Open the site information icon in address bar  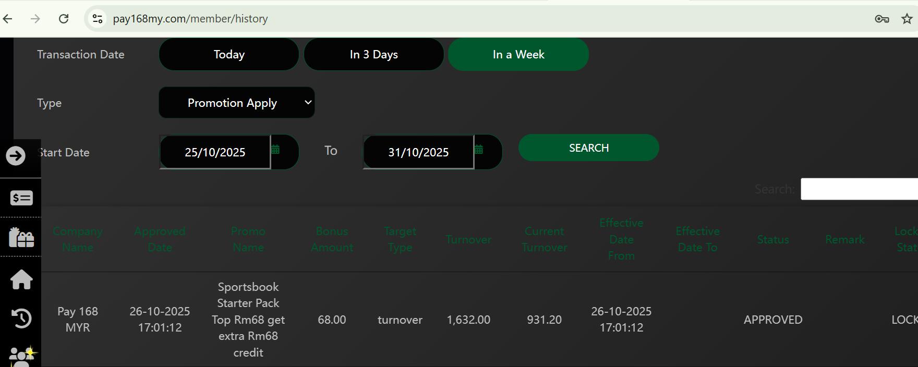point(98,19)
